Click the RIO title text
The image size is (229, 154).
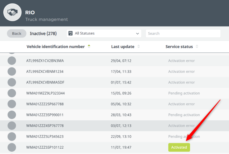30,13
